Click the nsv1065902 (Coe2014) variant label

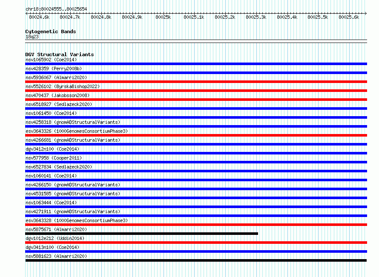(x=51, y=60)
